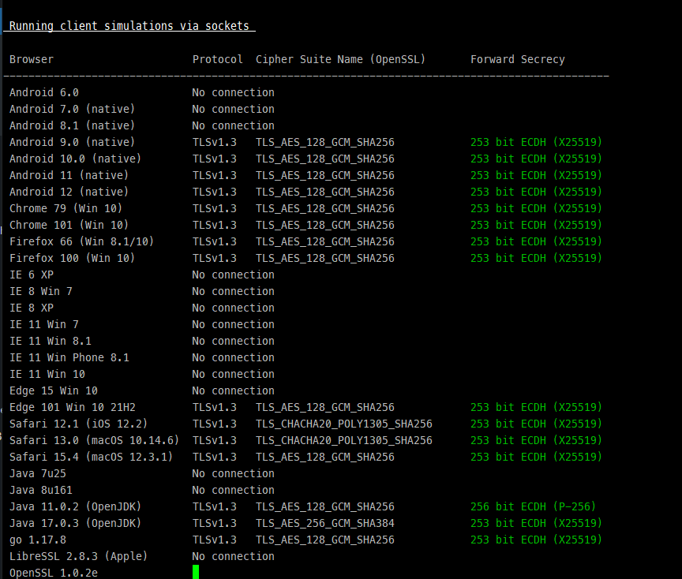Click the 'Running client simulations via sockets' heading
The height and width of the screenshot is (579, 682).
(x=129, y=26)
